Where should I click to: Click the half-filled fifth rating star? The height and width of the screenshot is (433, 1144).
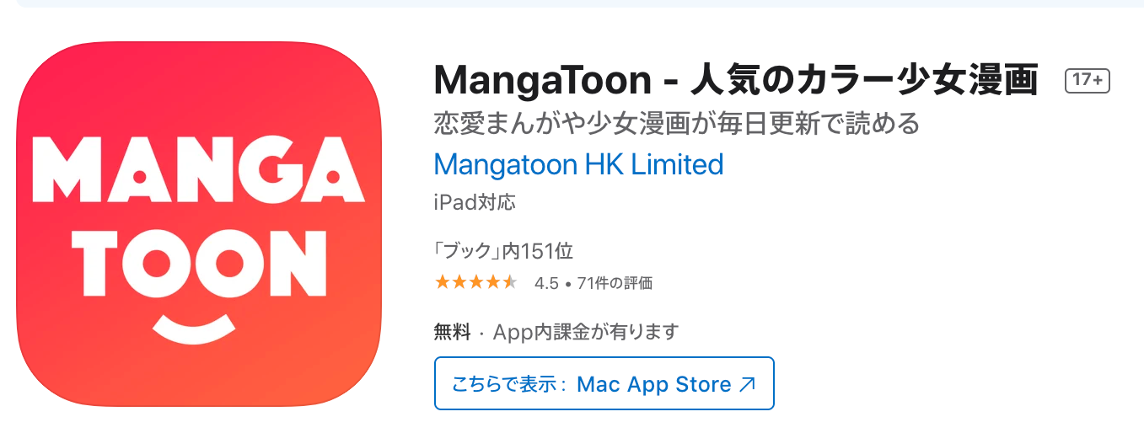[508, 283]
